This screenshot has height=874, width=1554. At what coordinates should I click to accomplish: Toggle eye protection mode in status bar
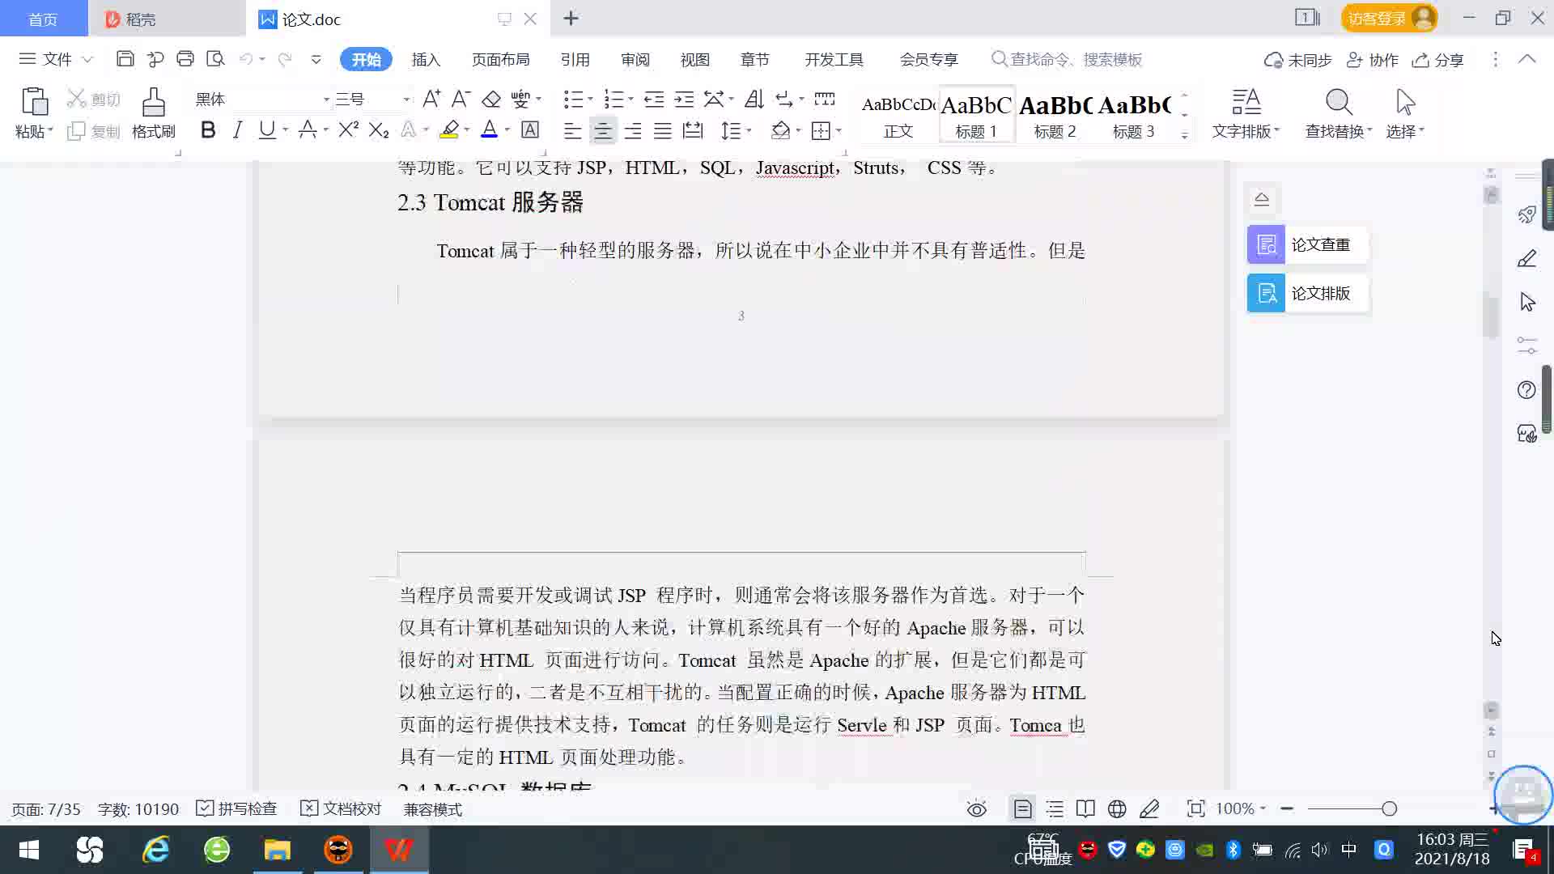click(977, 809)
